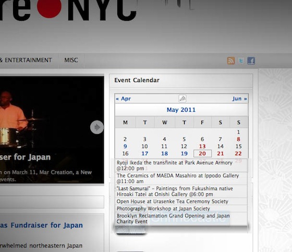Select May 17 in calendar
Screen dimensions: 292x252
pos(145,153)
